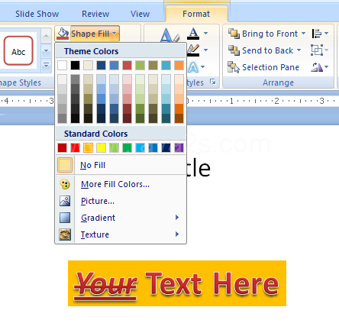Click the Texture fill icon
The width and height of the screenshot is (339, 333).
tap(65, 234)
